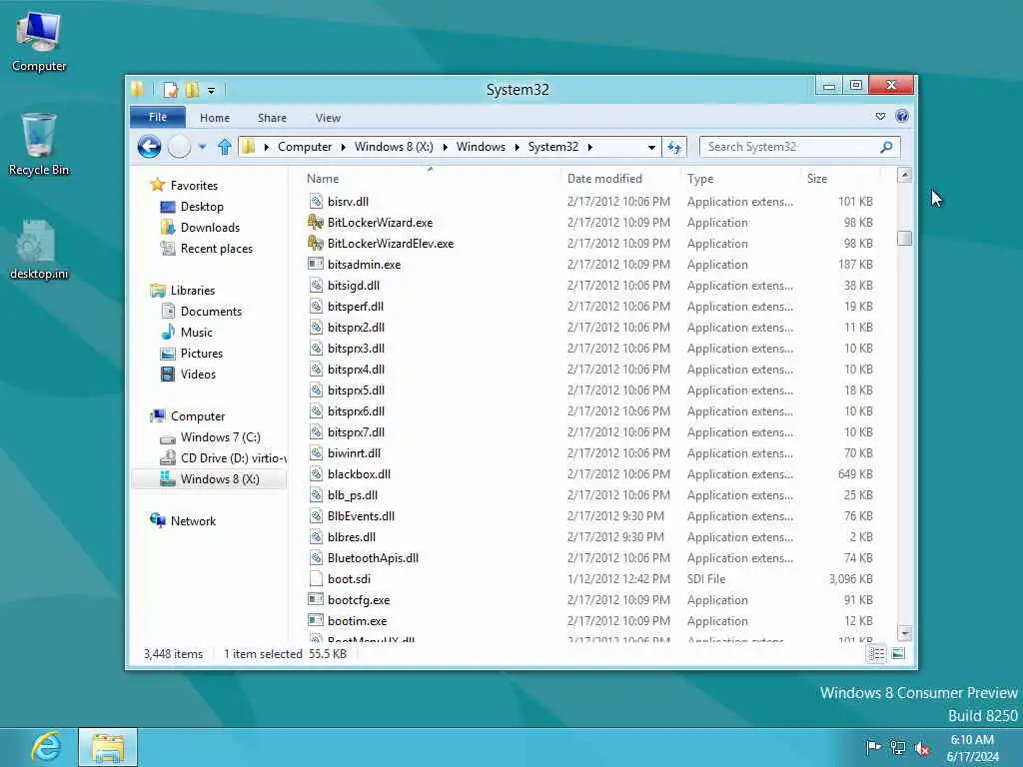The height and width of the screenshot is (767, 1023).
Task: Click scrollbar up arrow in file list
Action: point(904,175)
